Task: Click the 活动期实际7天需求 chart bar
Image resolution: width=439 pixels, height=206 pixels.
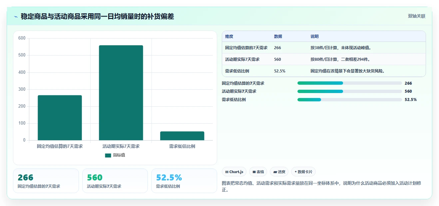Action: click(x=121, y=93)
